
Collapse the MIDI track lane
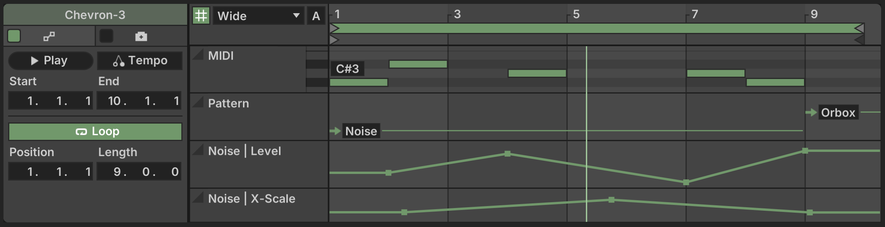click(x=198, y=55)
